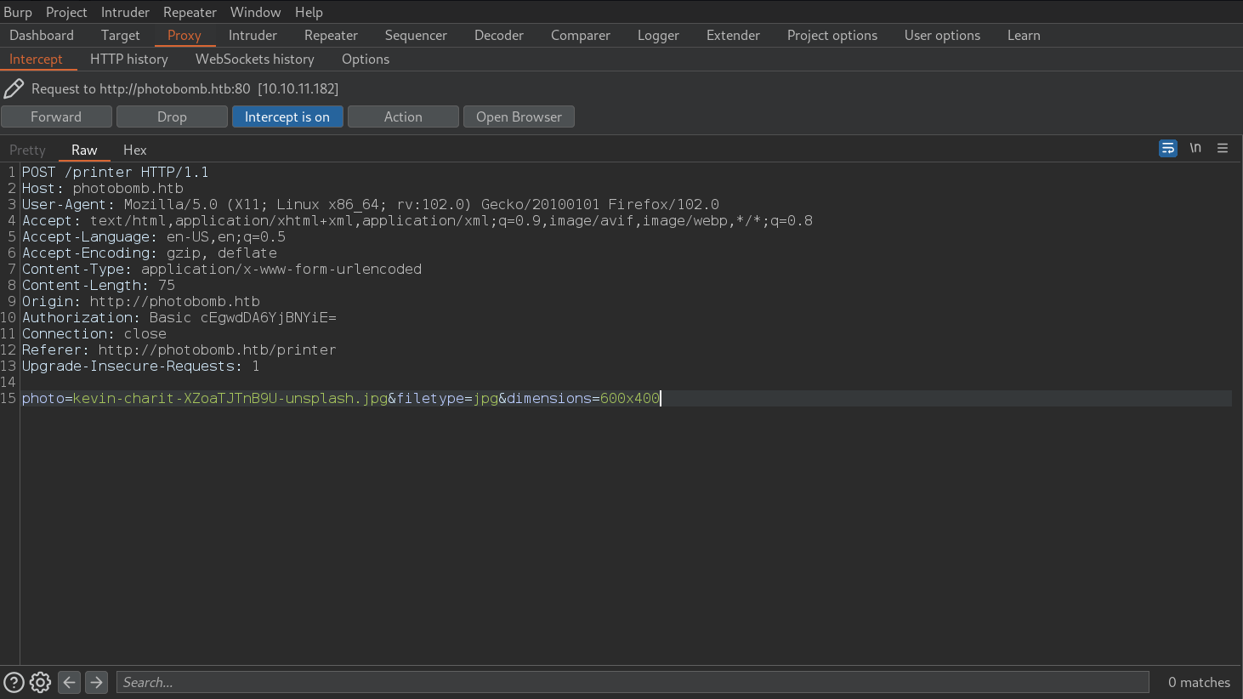This screenshot has width=1243, height=699.
Task: Click the Search input field
Action: (633, 682)
